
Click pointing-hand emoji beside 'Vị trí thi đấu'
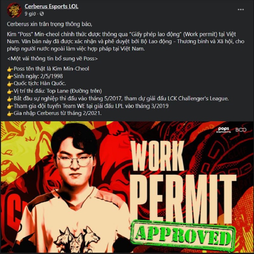point(10,91)
